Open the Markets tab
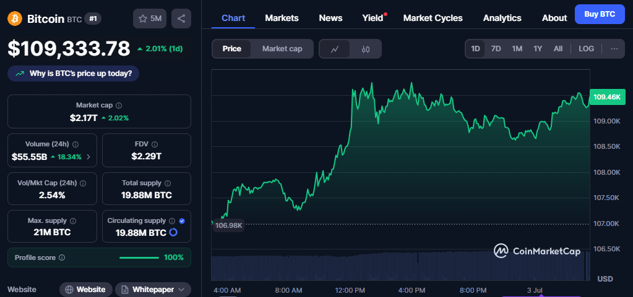633x297 pixels. (x=282, y=18)
